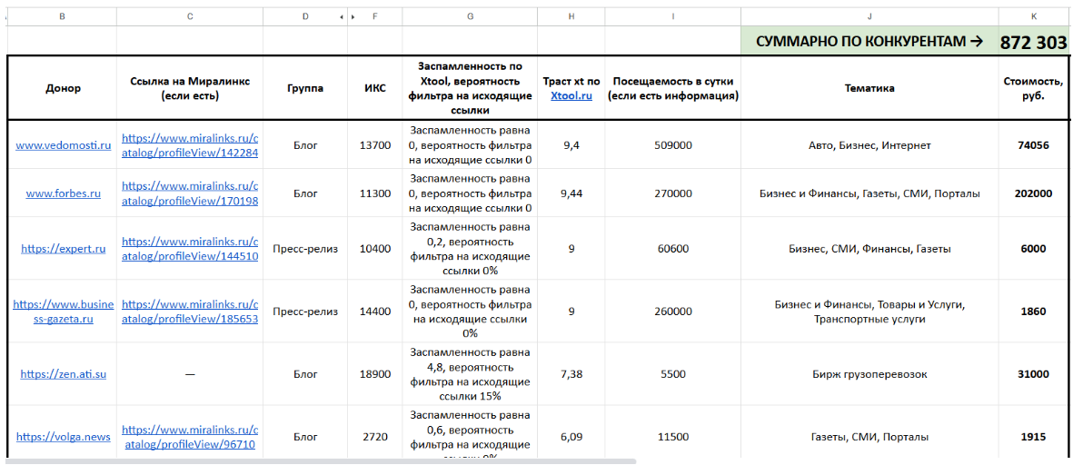Select trust value 7,38
The height and width of the screenshot is (465, 1073).
(x=571, y=374)
